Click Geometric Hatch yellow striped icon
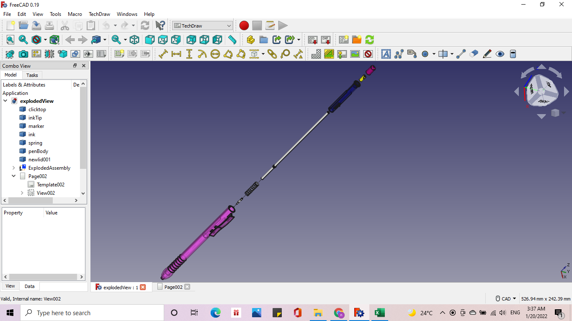 click(x=329, y=54)
